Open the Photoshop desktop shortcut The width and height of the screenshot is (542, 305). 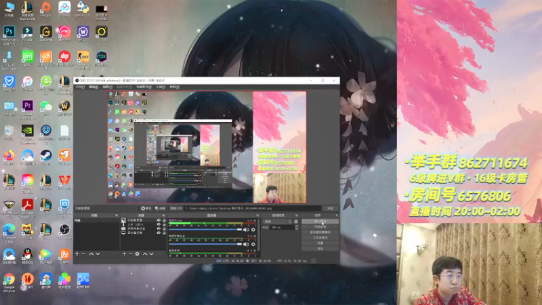9,32
